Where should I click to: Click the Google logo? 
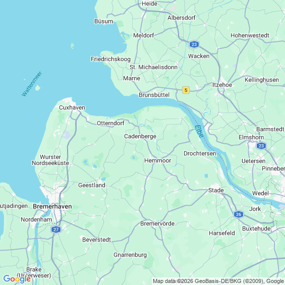[17, 279]
